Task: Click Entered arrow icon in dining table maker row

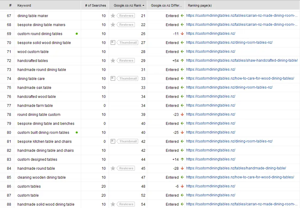Action: (182, 16)
